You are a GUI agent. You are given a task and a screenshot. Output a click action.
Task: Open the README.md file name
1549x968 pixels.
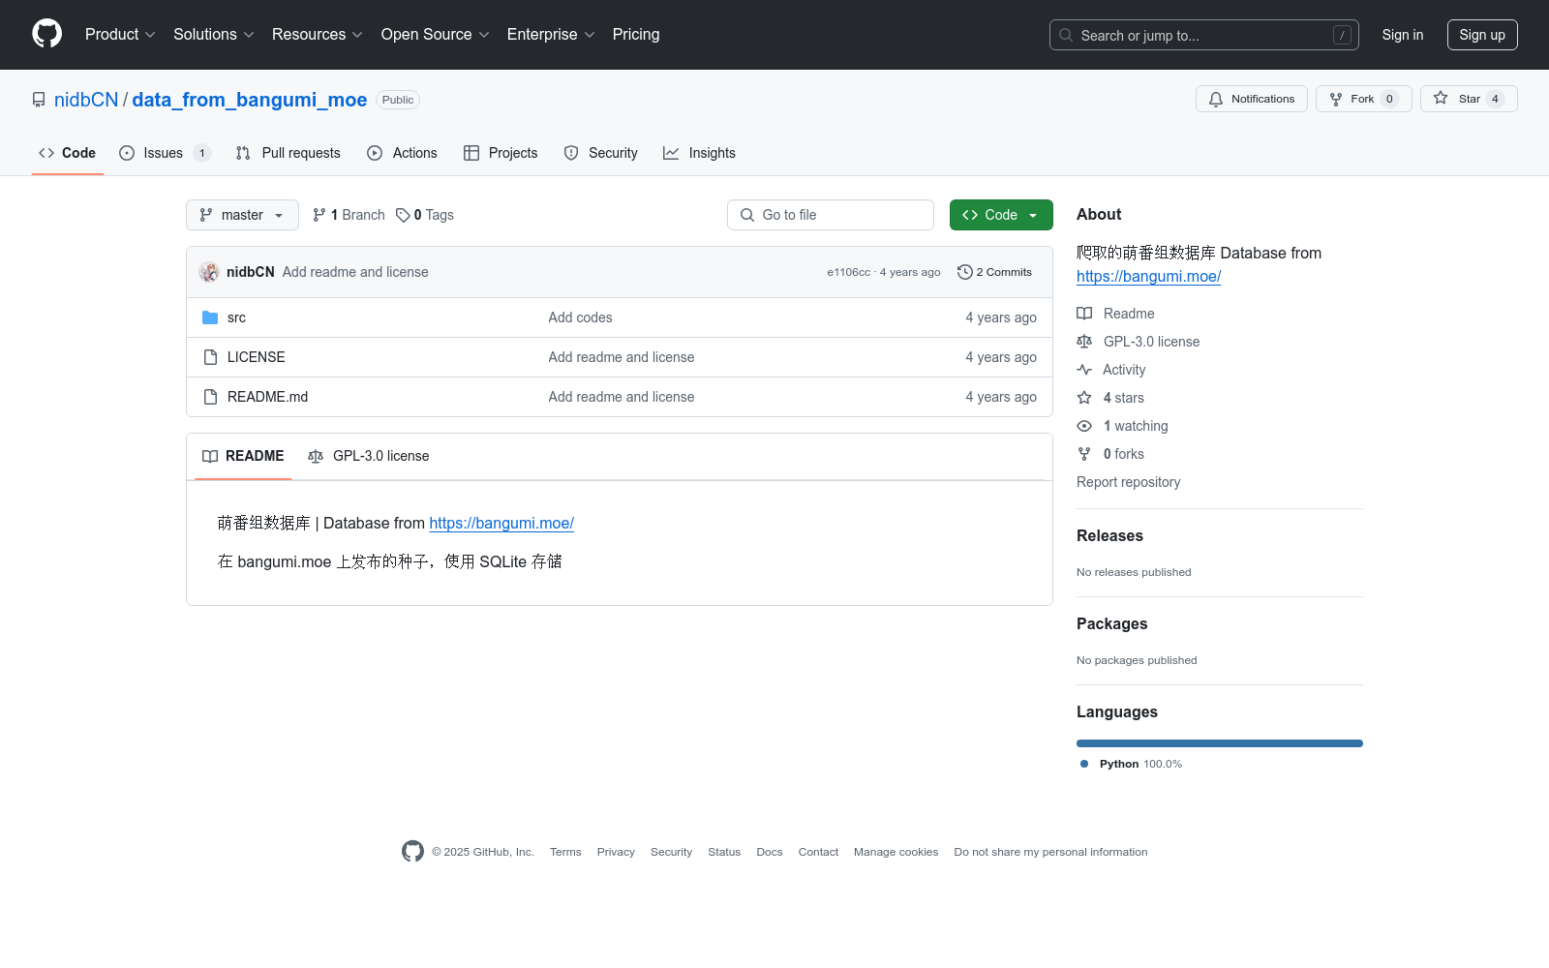click(267, 397)
